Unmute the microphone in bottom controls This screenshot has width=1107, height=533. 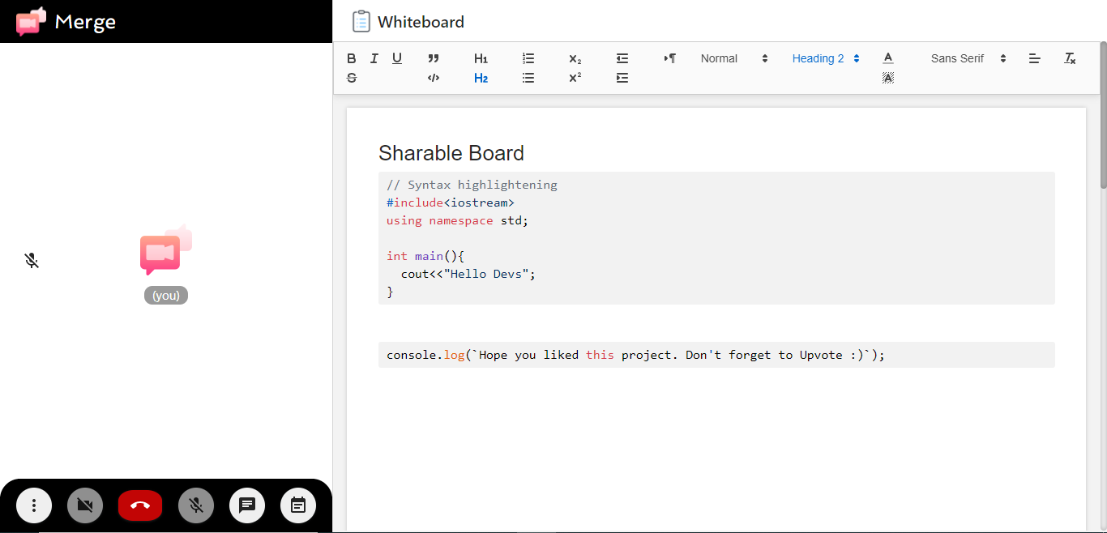[196, 505]
